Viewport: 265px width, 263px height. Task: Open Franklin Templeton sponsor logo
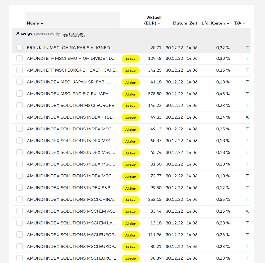click(x=74, y=35)
